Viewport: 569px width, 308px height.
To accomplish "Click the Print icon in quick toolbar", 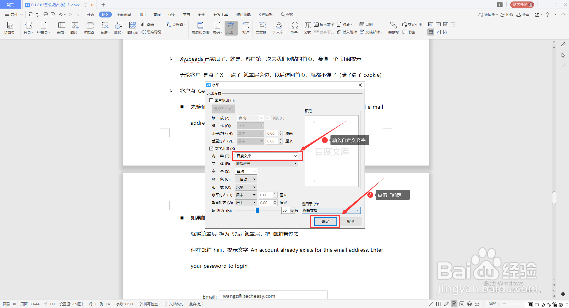I will point(45,15).
